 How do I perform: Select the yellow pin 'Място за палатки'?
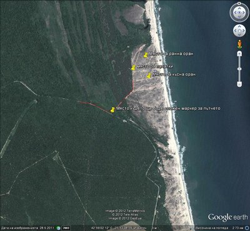[133, 67]
